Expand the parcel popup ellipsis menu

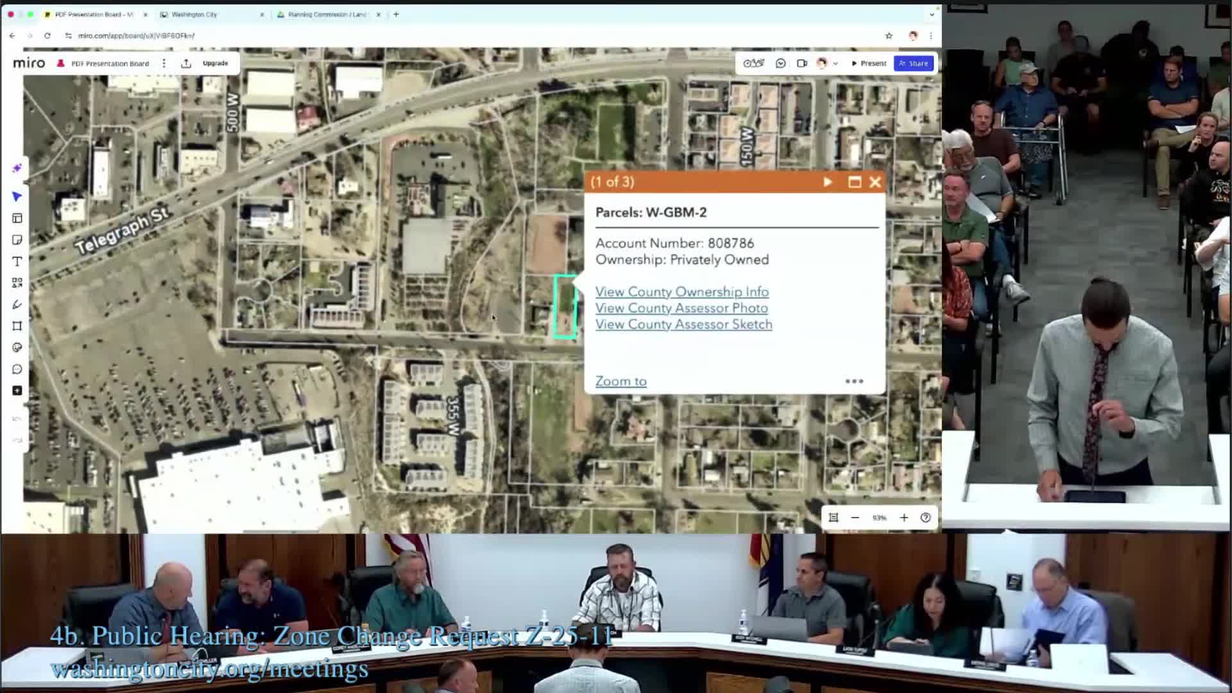point(854,381)
